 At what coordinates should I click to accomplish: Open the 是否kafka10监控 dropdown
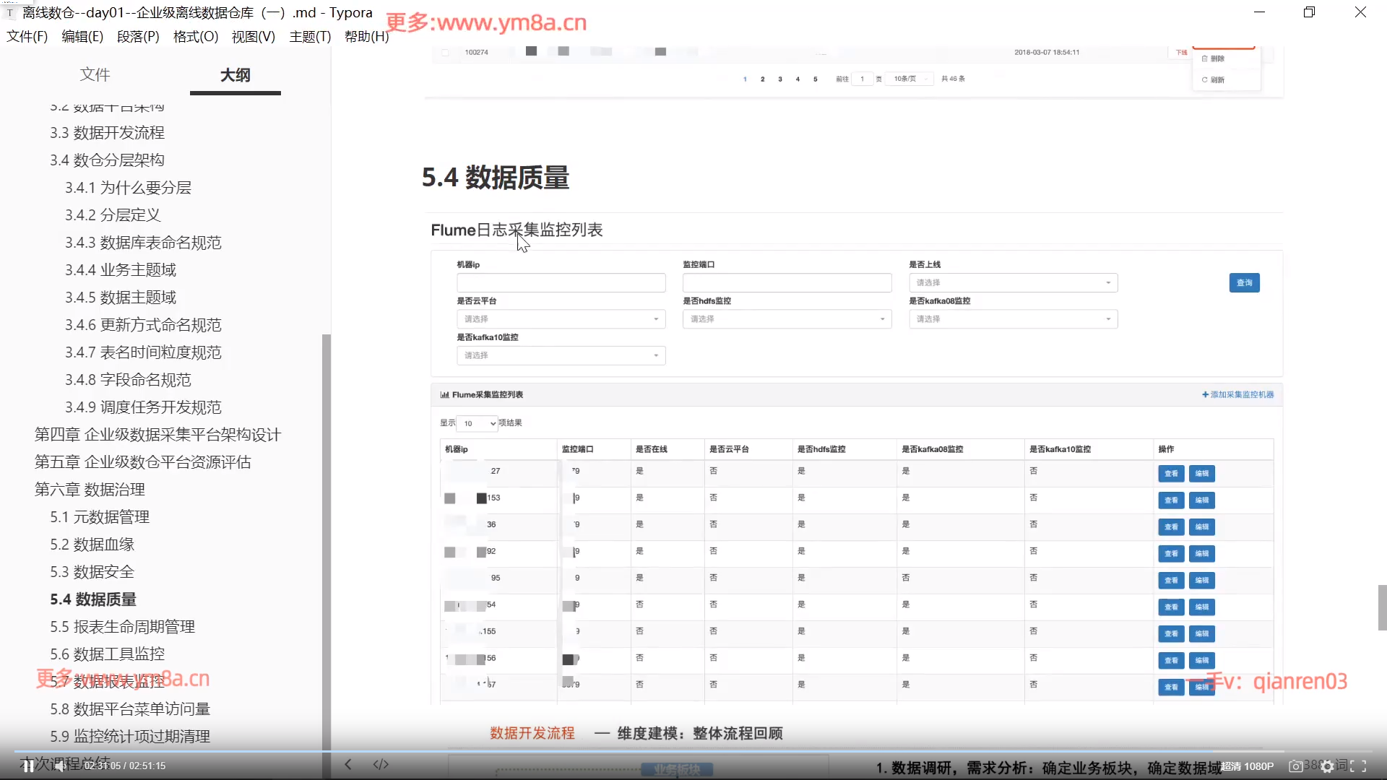coord(561,355)
